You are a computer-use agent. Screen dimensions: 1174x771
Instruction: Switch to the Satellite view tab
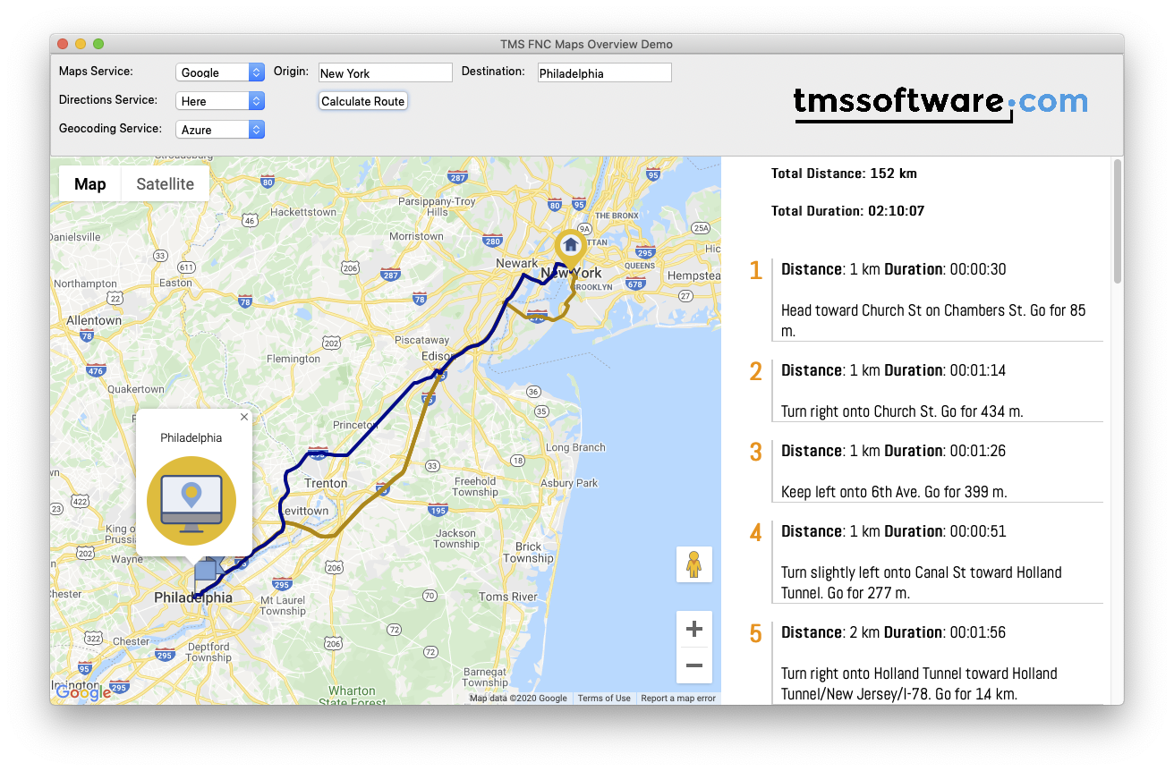(x=165, y=183)
